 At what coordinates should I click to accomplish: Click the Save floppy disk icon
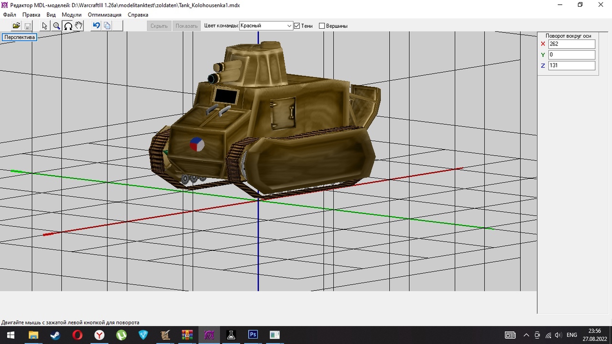(27, 26)
